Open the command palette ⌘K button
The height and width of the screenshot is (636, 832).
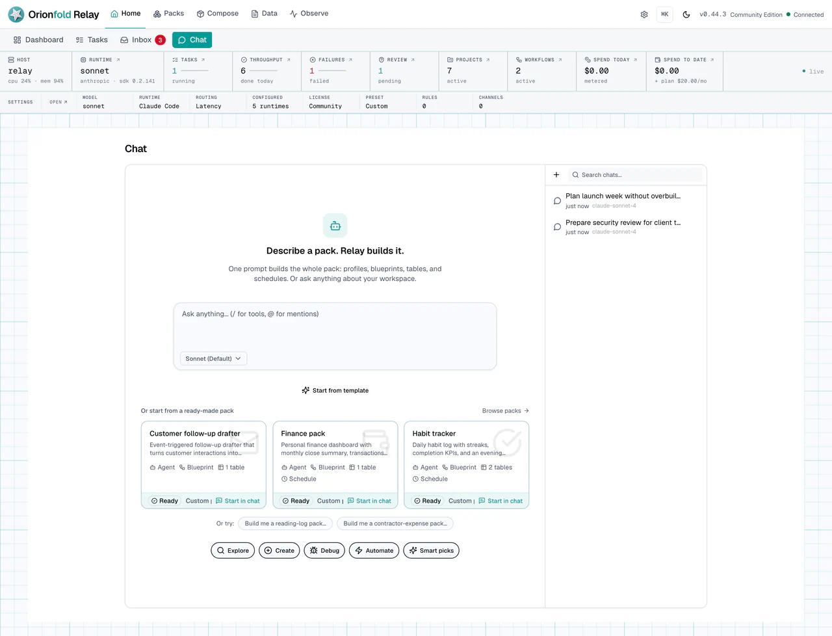click(665, 14)
